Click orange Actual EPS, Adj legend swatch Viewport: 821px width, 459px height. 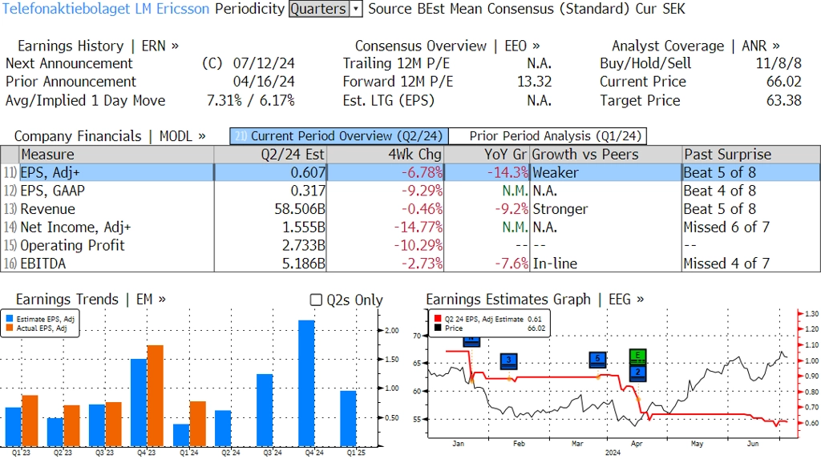[10, 328]
